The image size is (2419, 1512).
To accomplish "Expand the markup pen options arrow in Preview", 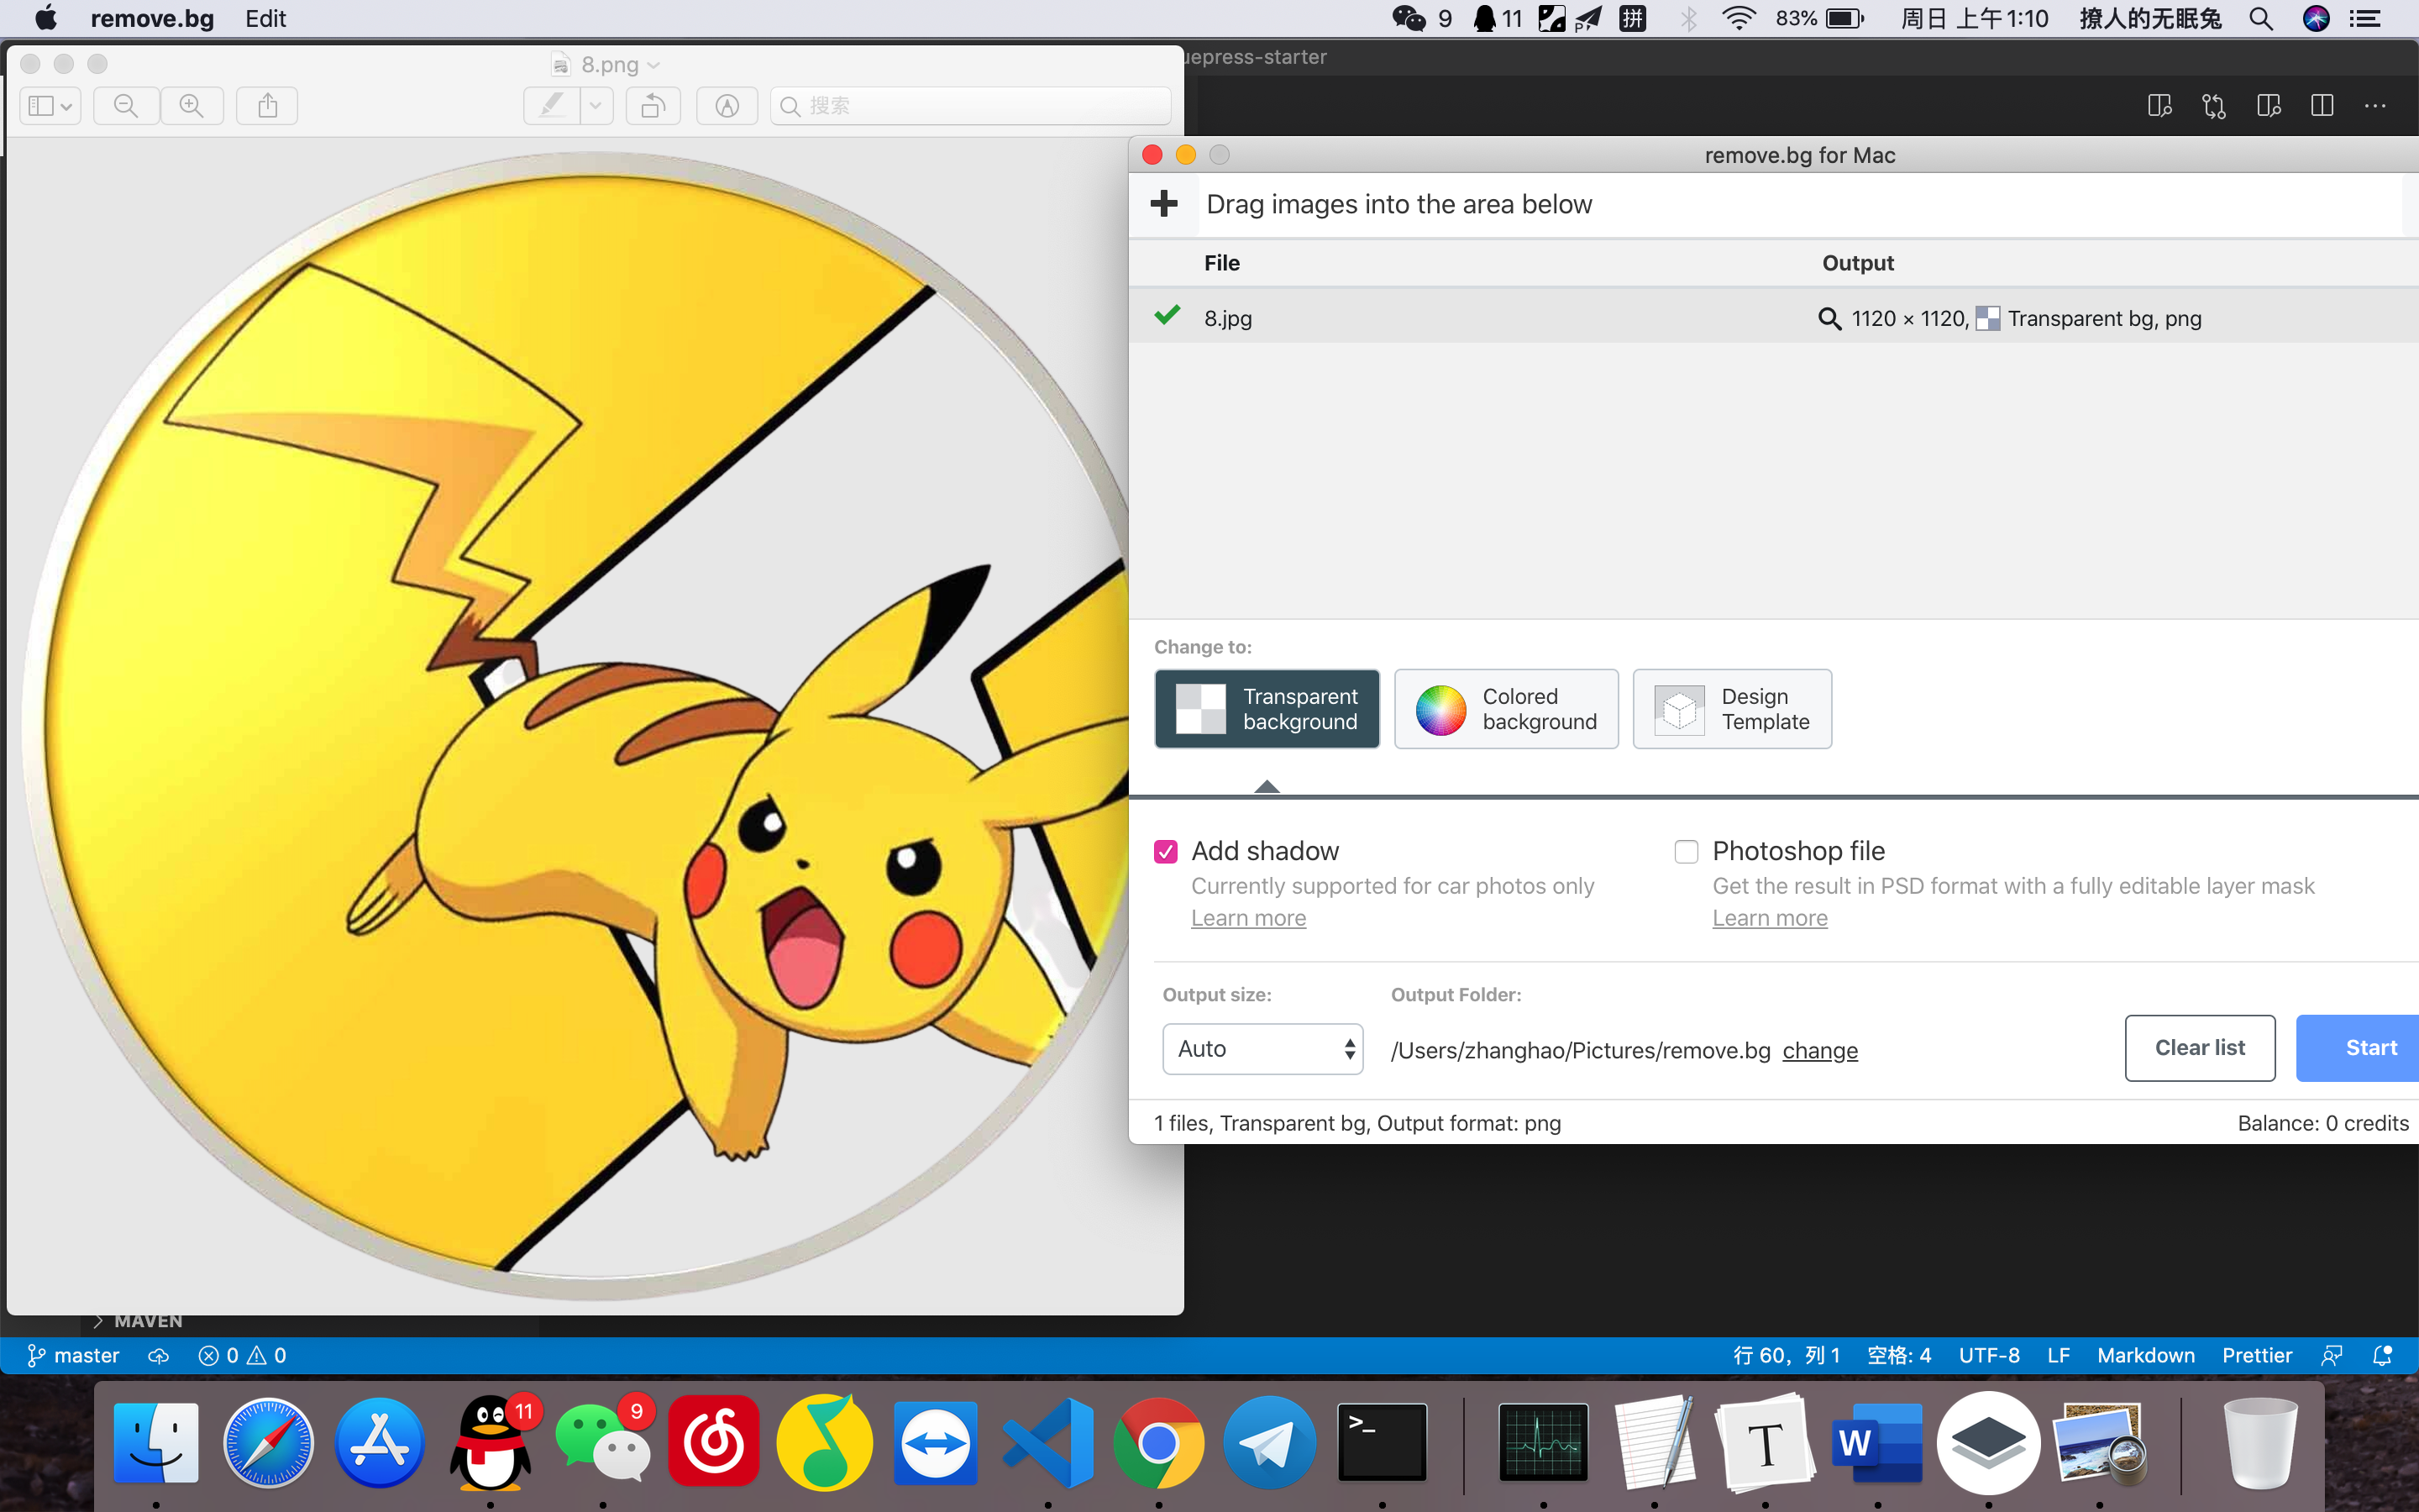I will (596, 105).
